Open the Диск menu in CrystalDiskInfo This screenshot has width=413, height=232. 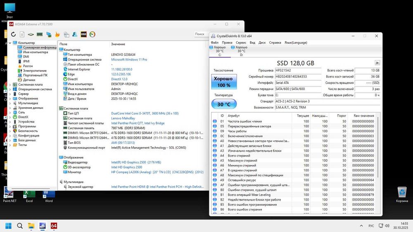(262, 42)
